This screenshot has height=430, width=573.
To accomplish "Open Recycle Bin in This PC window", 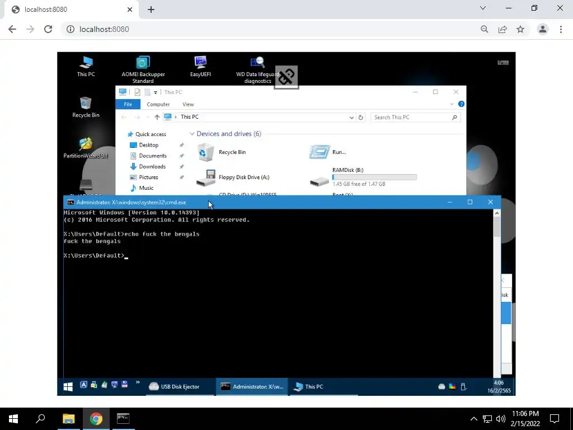I will pyautogui.click(x=222, y=152).
